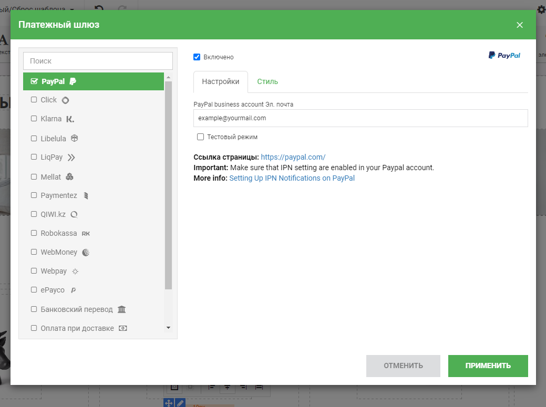The width and height of the screenshot is (546, 407).
Task: Enable the Тестовый режим checkbox
Action: click(200, 137)
